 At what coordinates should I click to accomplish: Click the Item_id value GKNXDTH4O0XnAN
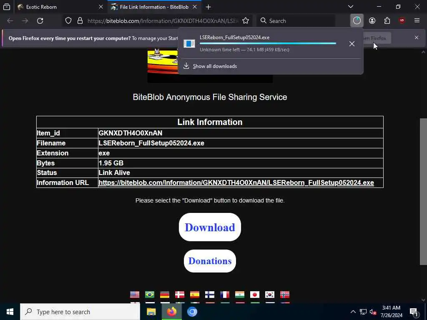point(131,133)
